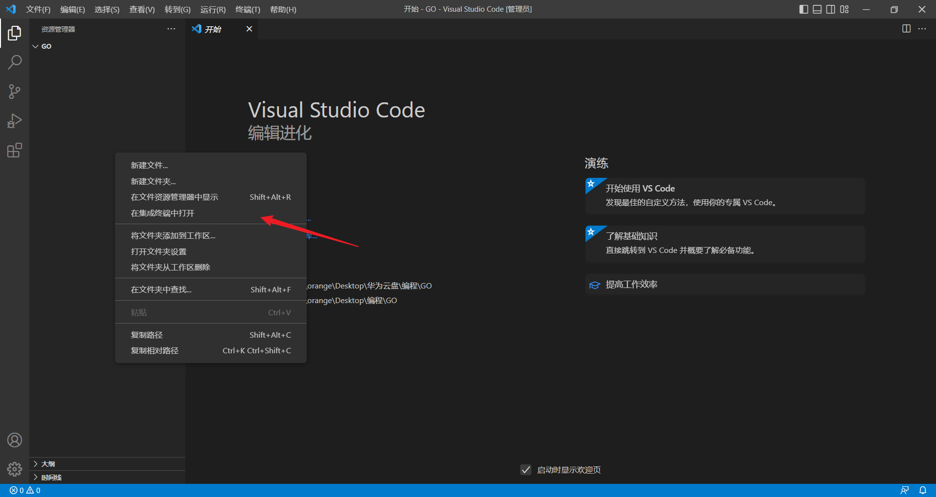Viewport: 936px width, 497px height.
Task: Open the 选择(S) menu
Action: click(107, 9)
